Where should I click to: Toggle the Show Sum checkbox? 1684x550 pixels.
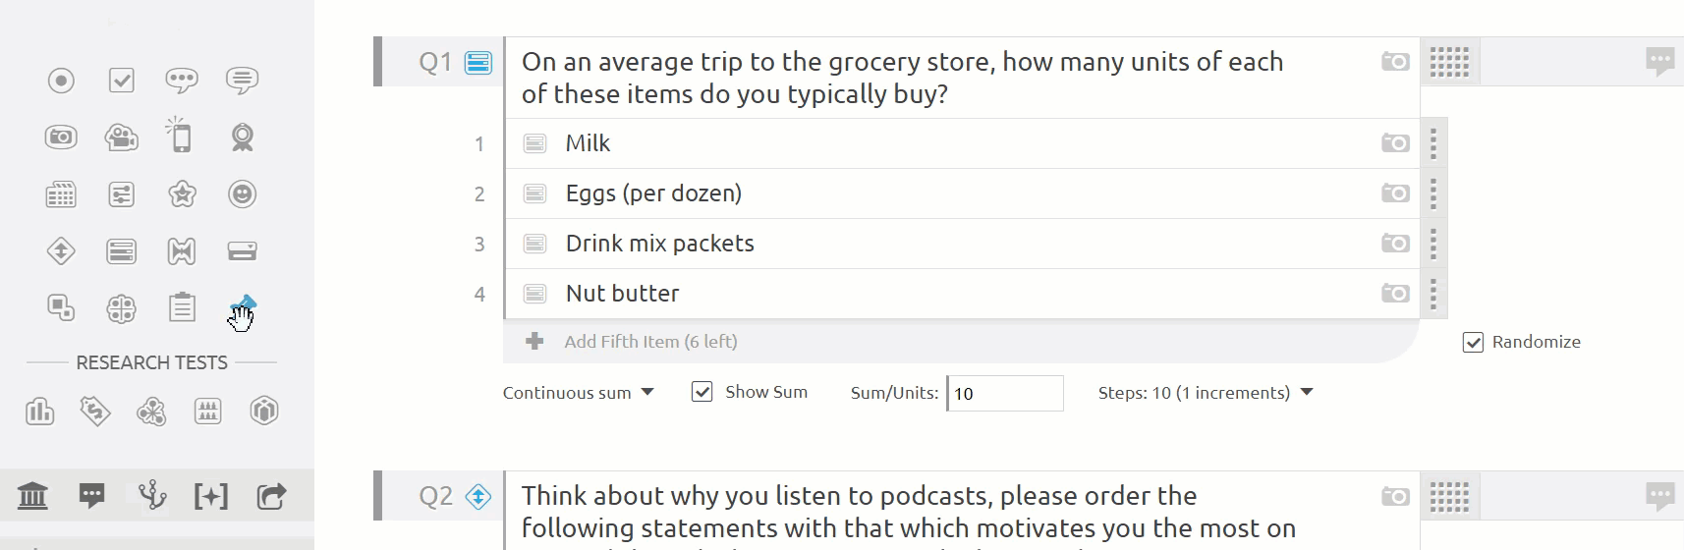point(702,392)
